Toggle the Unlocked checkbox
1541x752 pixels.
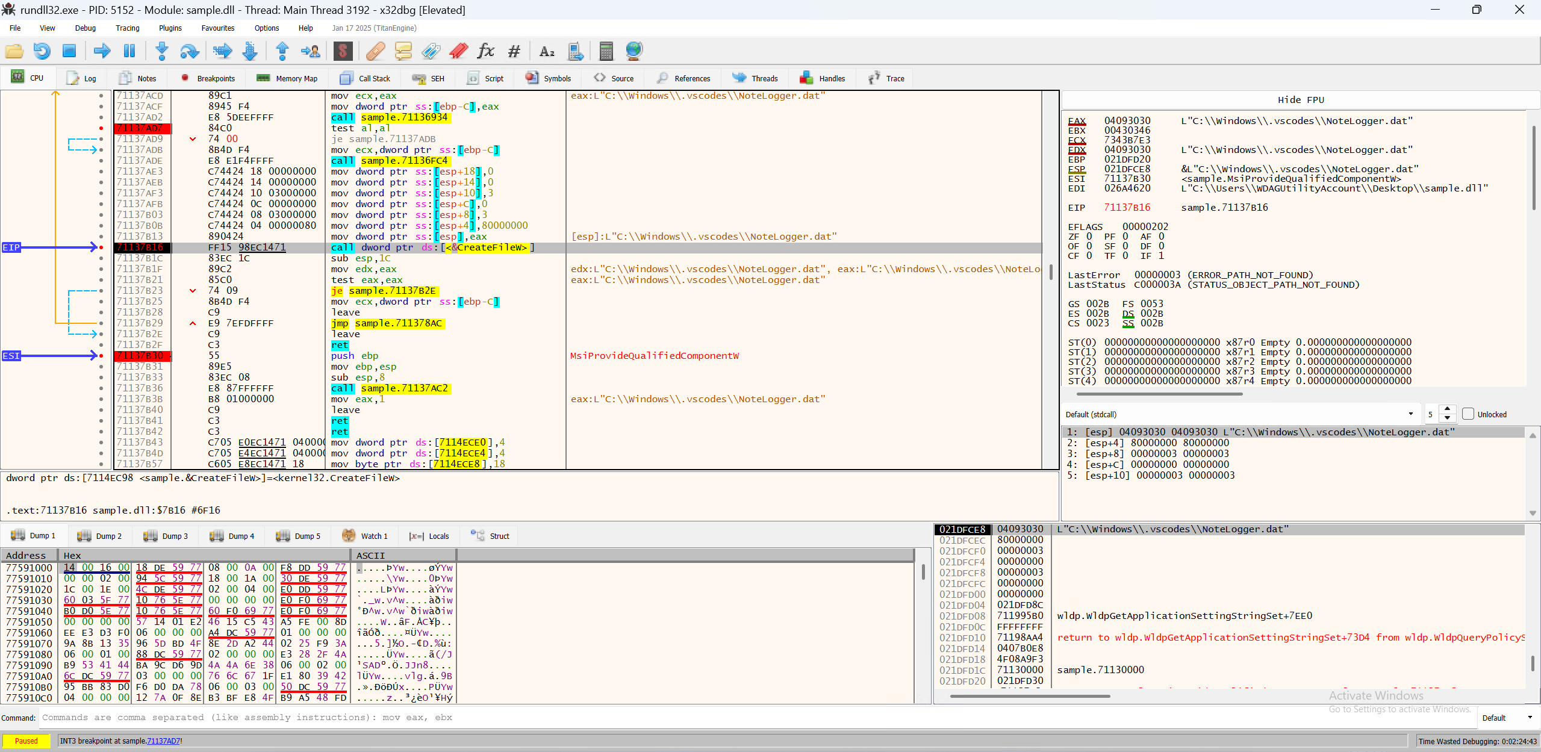tap(1468, 414)
